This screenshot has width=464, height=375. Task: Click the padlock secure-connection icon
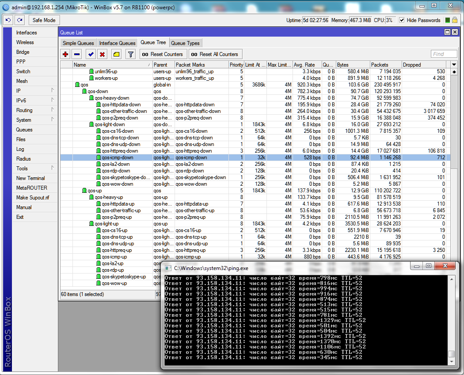455,20
